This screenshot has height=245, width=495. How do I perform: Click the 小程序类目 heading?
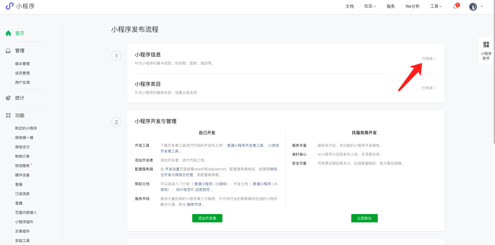(148, 84)
